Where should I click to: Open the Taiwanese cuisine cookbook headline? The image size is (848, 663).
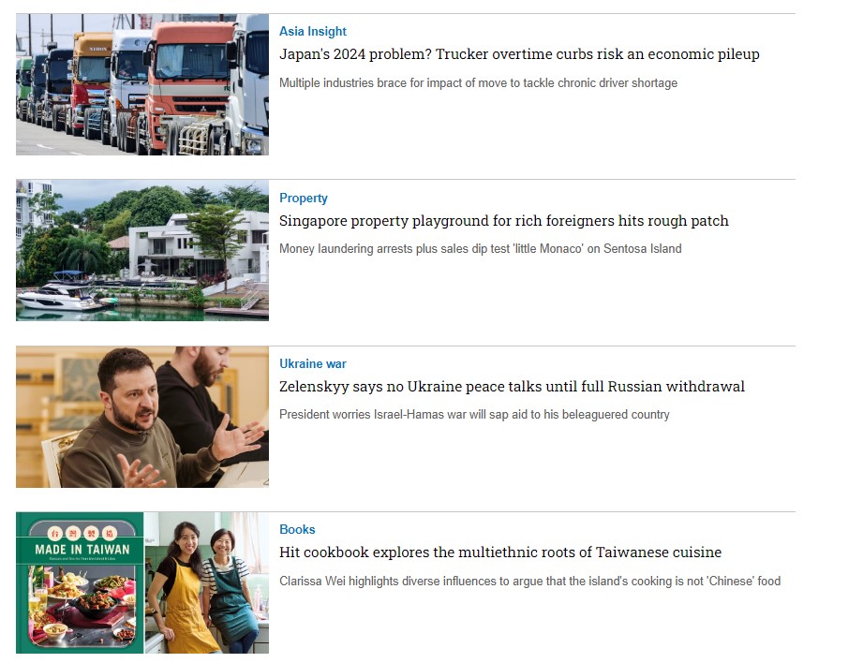500,552
